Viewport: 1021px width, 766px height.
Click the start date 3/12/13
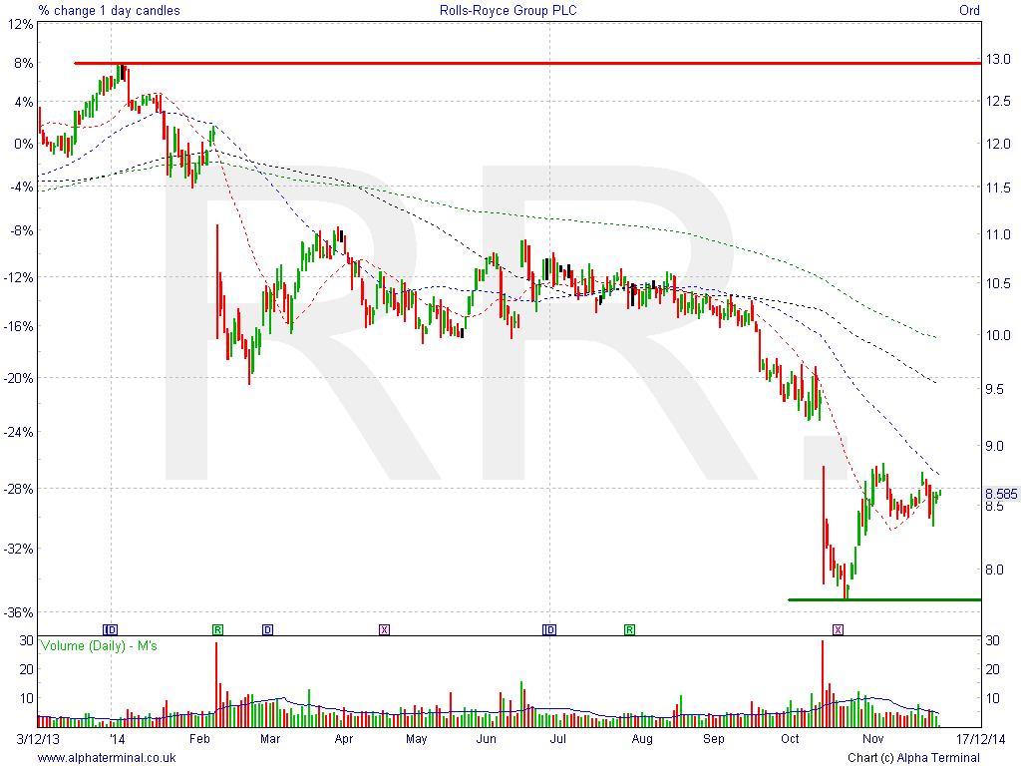pos(38,739)
